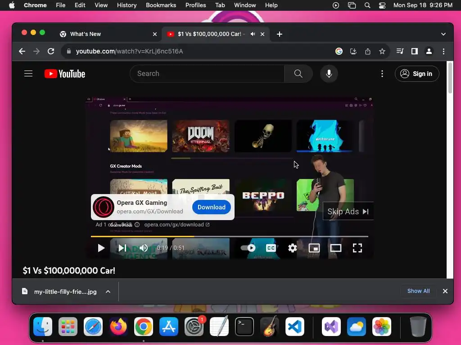Click the Opera GX Download button
Screen dimensions: 461x345
(x=212, y=207)
